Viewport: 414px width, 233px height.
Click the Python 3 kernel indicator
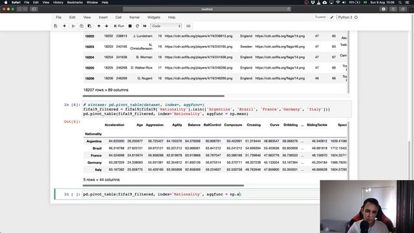(345, 17)
